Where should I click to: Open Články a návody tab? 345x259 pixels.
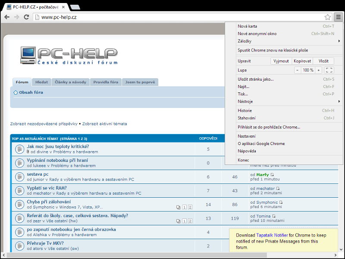(71, 82)
